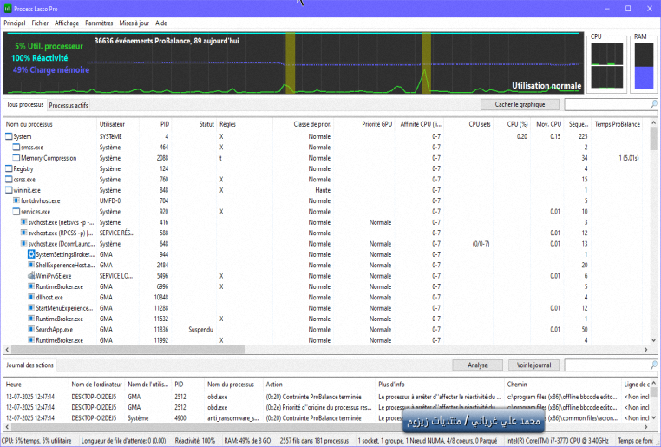The image size is (661, 447).
Task: Click the Analyse button
Action: (477, 365)
